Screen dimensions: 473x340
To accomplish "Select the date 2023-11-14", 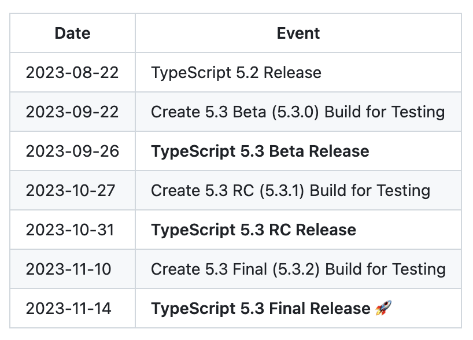I will pos(68,309).
